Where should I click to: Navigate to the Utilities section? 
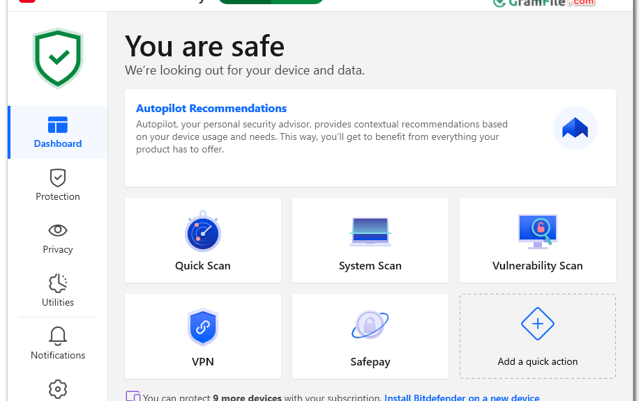(58, 291)
